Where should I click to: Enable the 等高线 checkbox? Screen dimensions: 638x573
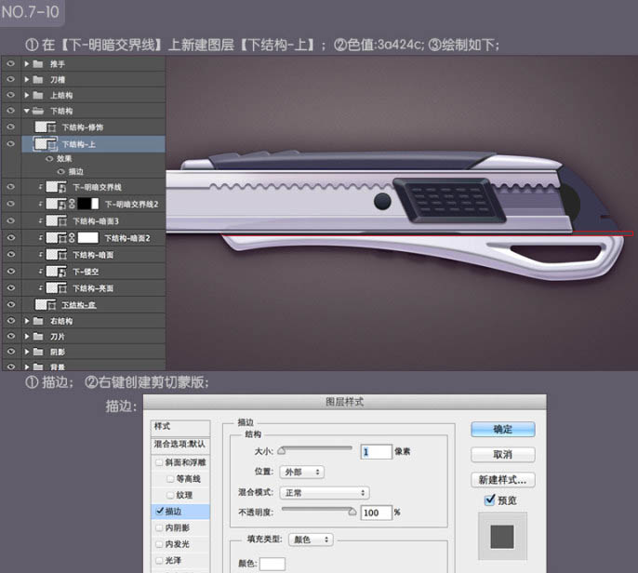coord(170,479)
